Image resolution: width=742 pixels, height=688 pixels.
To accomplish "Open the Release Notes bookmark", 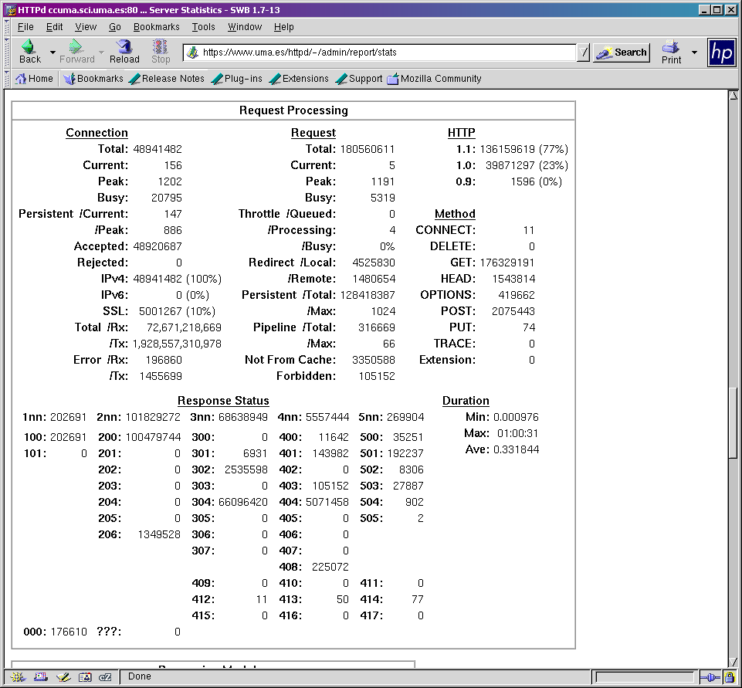I will 167,79.
